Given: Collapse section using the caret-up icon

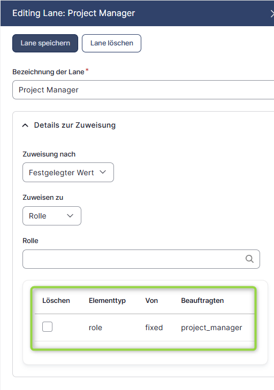Looking at the screenshot, I should [25, 126].
